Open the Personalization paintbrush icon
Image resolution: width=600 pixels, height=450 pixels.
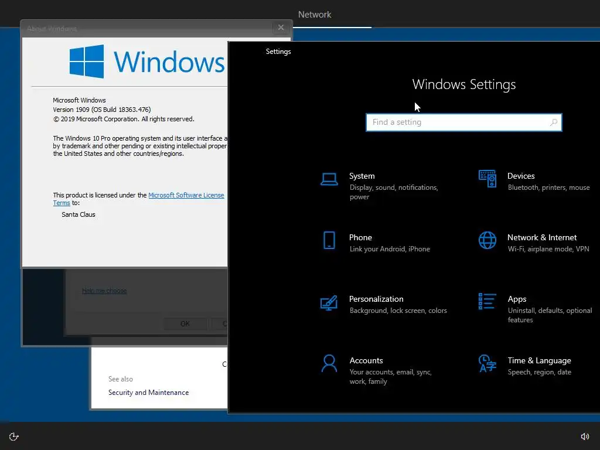click(329, 303)
